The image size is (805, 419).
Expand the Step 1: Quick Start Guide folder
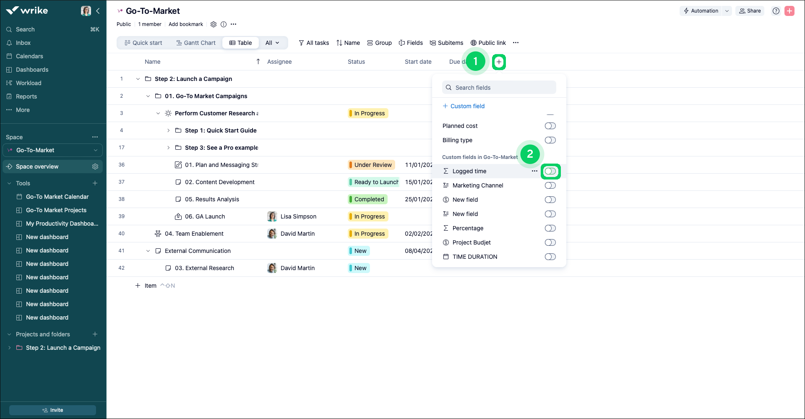168,130
